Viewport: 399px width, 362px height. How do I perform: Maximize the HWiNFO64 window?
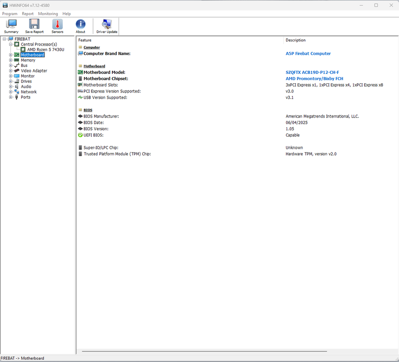[376, 5]
